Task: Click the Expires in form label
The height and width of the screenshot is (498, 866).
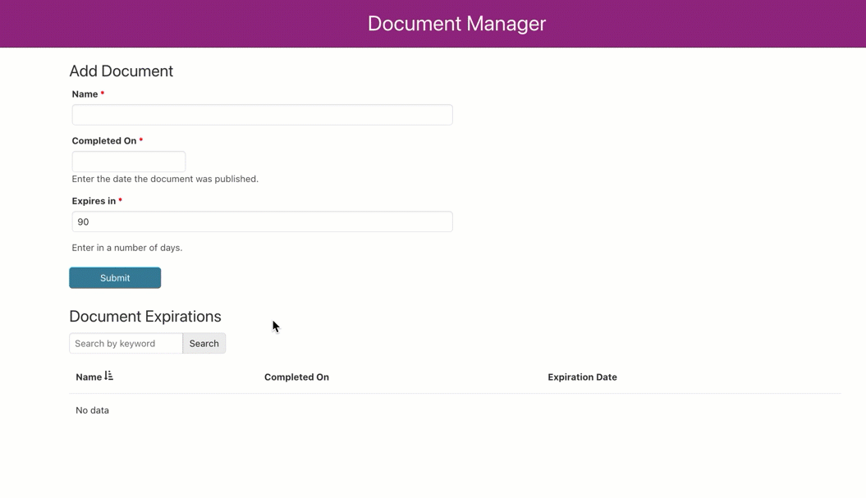Action: (x=94, y=201)
